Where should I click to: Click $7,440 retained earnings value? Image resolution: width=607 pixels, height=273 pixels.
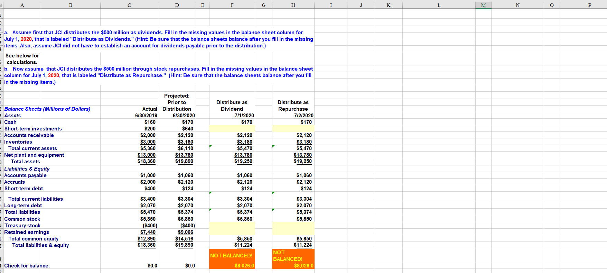[148, 232]
